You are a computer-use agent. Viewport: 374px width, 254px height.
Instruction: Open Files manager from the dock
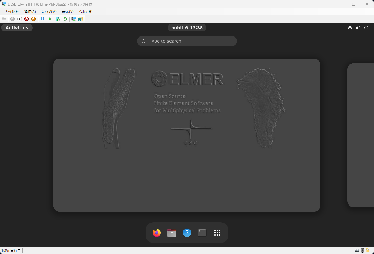172,233
